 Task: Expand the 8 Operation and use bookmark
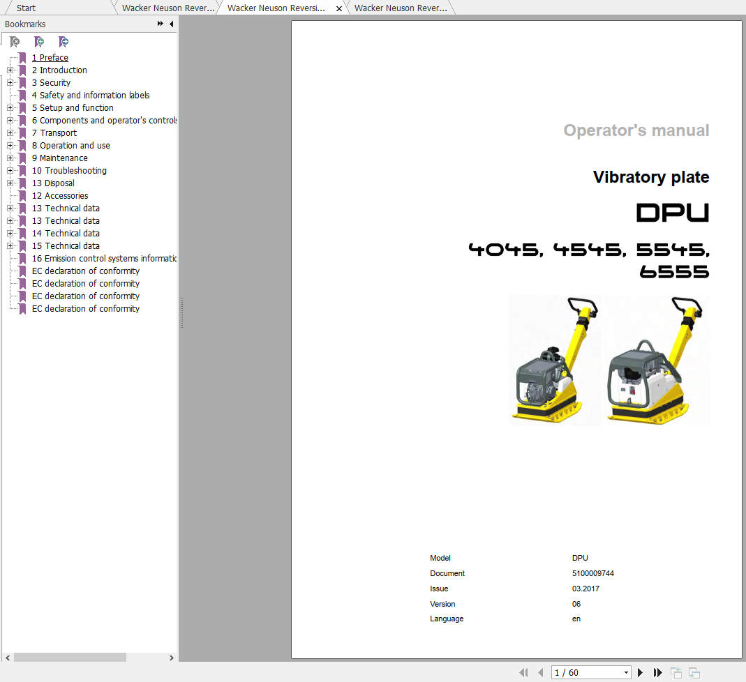point(10,146)
